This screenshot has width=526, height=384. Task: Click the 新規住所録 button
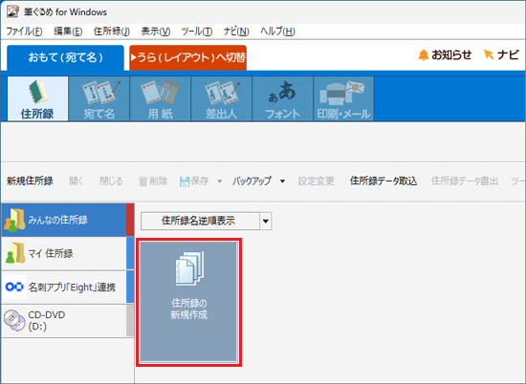[x=30, y=181]
